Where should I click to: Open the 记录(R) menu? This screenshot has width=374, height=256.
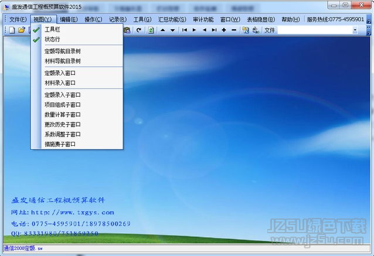tap(118, 19)
